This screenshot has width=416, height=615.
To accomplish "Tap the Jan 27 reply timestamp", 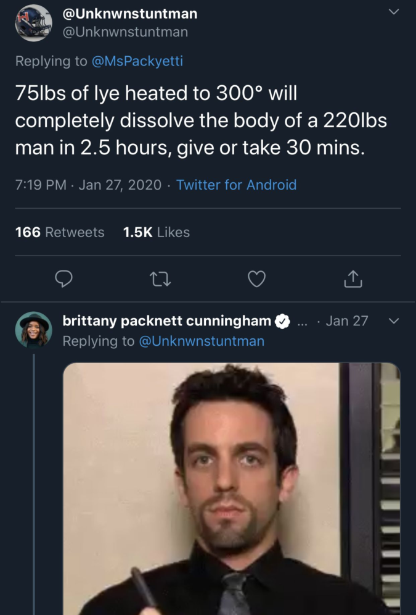I will pyautogui.click(x=346, y=321).
